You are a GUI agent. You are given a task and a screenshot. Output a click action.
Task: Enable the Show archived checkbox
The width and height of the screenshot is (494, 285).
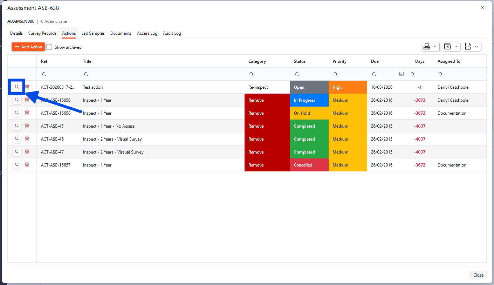click(49, 47)
